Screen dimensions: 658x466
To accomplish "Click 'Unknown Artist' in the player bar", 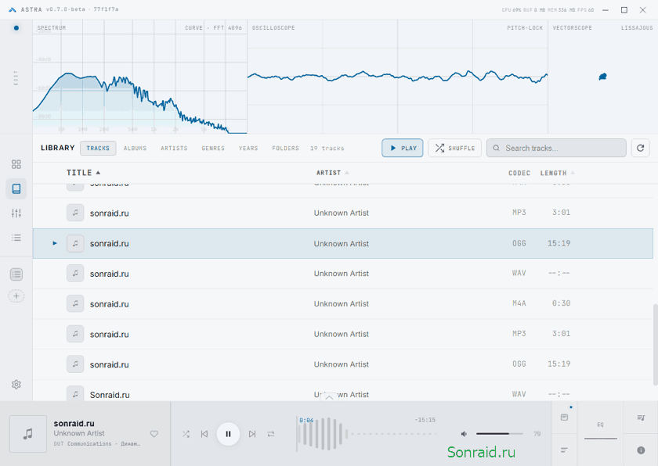I will 79,433.
